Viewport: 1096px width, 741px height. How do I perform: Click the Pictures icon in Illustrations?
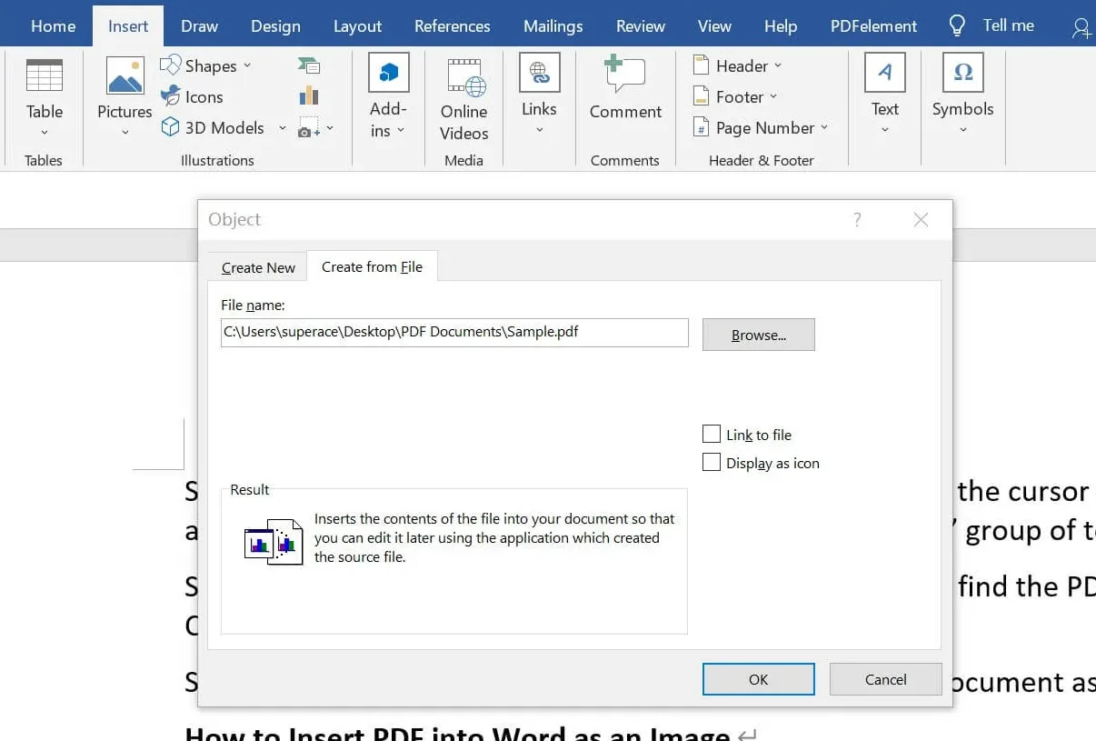tap(125, 77)
